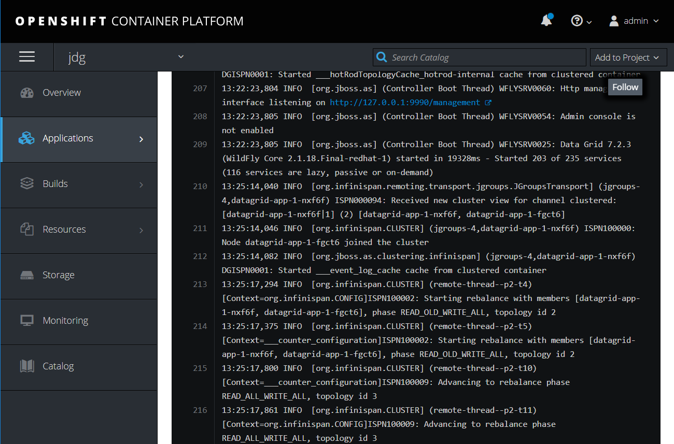Open the jdg project selector dropdown
The width and height of the screenshot is (674, 444).
pos(126,57)
